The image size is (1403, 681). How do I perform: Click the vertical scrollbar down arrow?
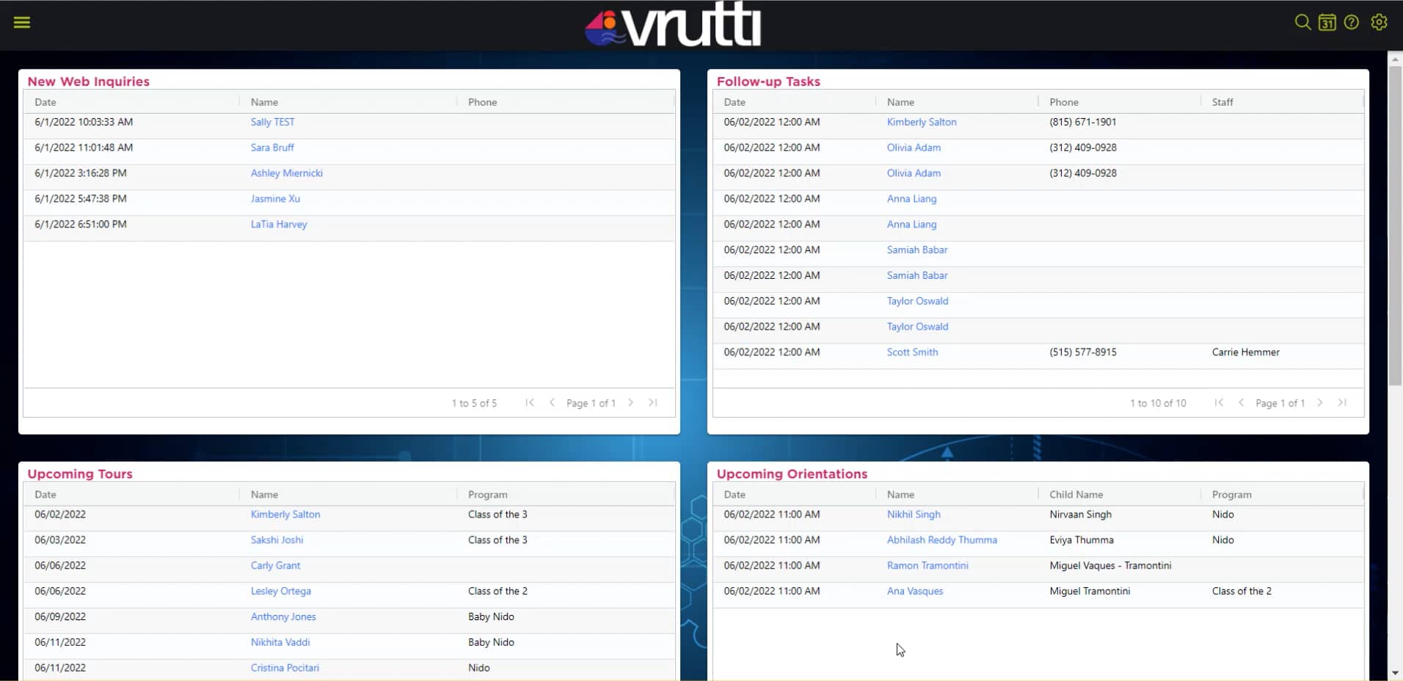point(1394,673)
